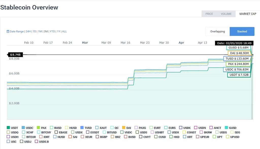The height and width of the screenshot is (149, 260).
Task: Tick the XEUR legend checkbox
Action: 83,137
